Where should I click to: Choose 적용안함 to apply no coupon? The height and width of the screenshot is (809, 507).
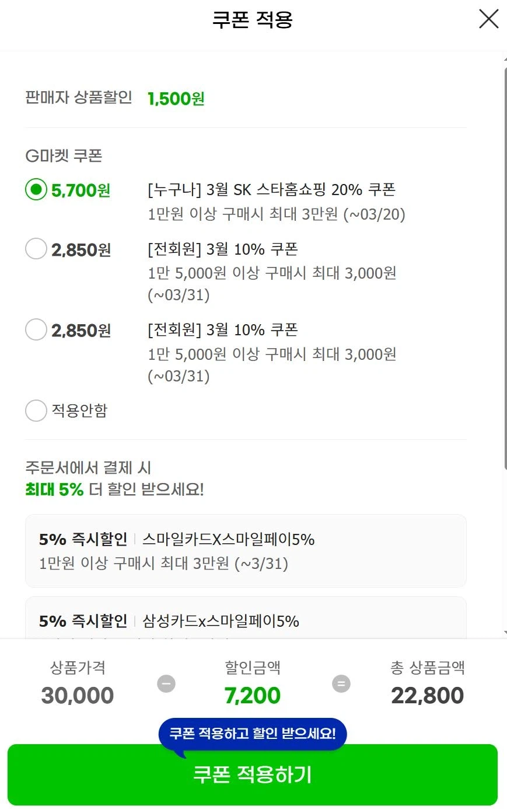[36, 411]
